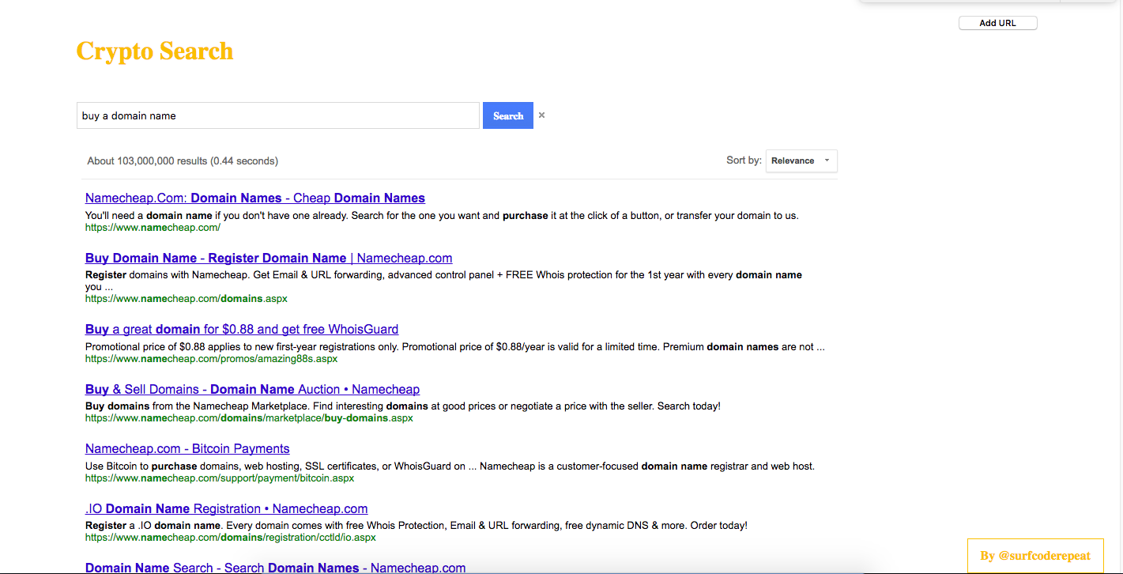Clear the search query with the x icon
Screen dimensions: 1123x574
[x=541, y=115]
